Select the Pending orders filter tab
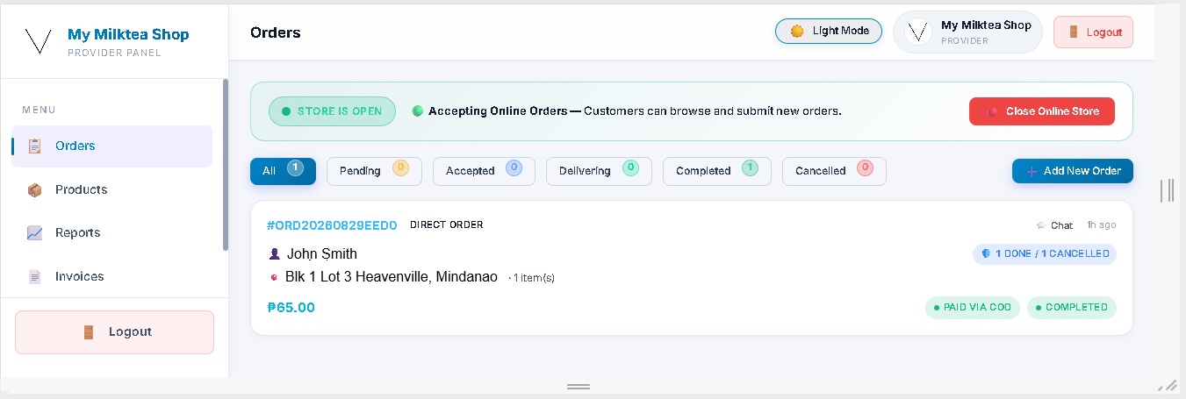Viewport: 1186px width, 399px height. (x=374, y=171)
